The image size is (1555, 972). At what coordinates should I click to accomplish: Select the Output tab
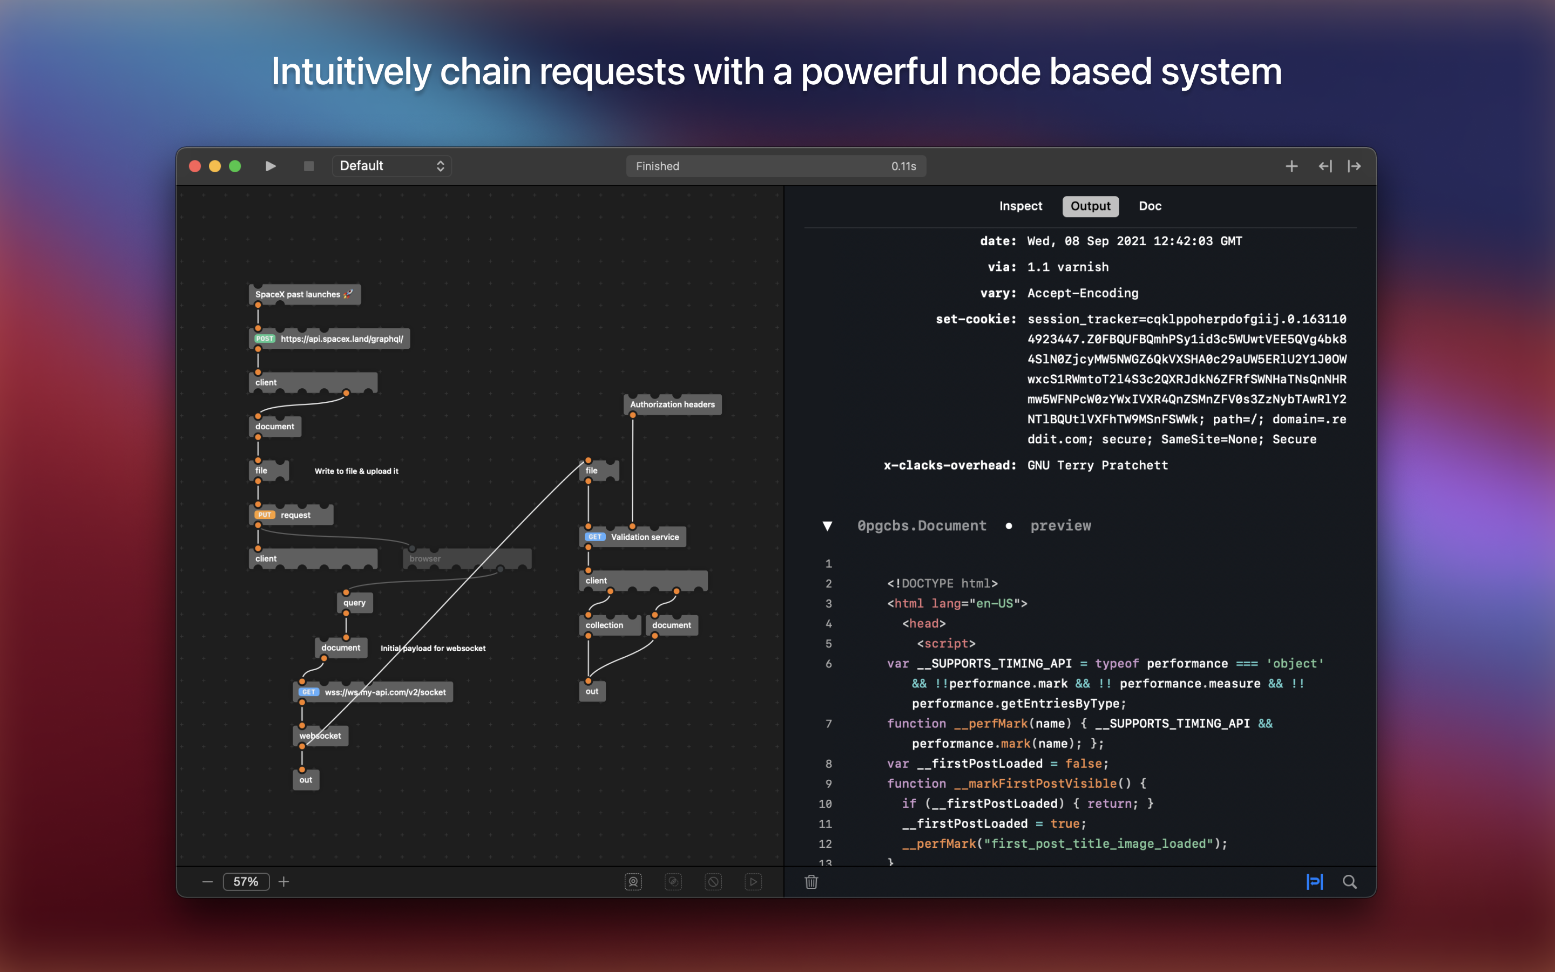coord(1090,206)
